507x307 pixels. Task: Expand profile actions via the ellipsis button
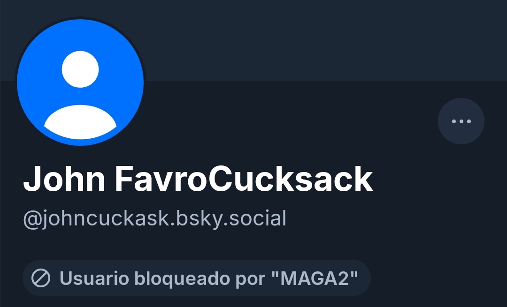461,121
